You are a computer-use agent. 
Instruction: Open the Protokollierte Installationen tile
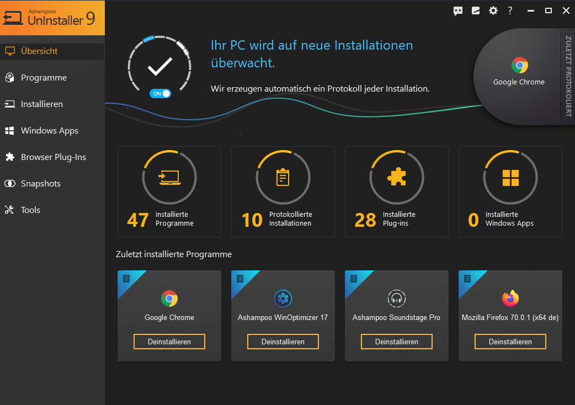pos(283,191)
